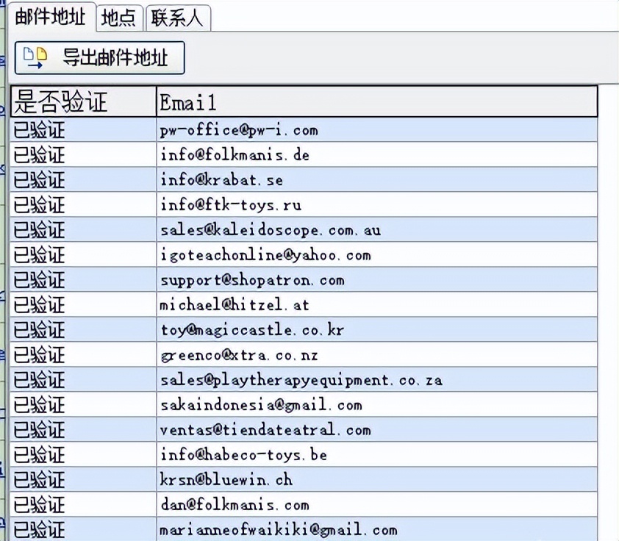The image size is (619, 541).
Task: Select email michael@hitzel.at
Action: [235, 304]
